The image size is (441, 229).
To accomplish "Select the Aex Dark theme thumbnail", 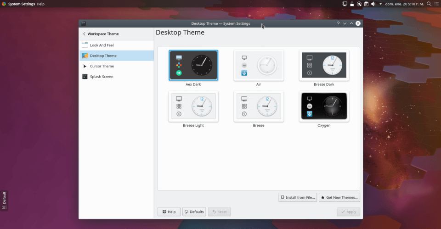I will (193, 65).
